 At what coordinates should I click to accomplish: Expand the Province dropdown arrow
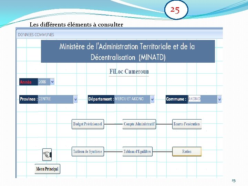click(75, 99)
